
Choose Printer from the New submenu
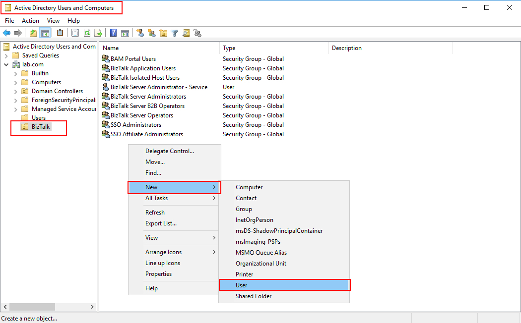click(284, 274)
